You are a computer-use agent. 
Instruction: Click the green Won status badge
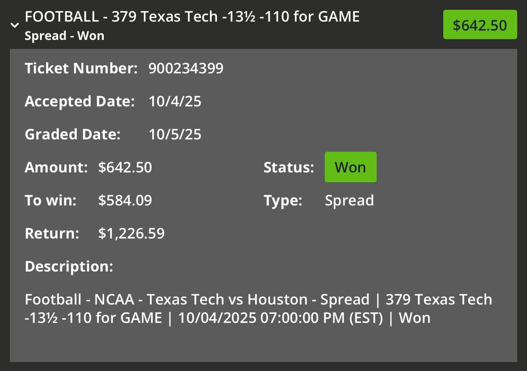tap(350, 167)
